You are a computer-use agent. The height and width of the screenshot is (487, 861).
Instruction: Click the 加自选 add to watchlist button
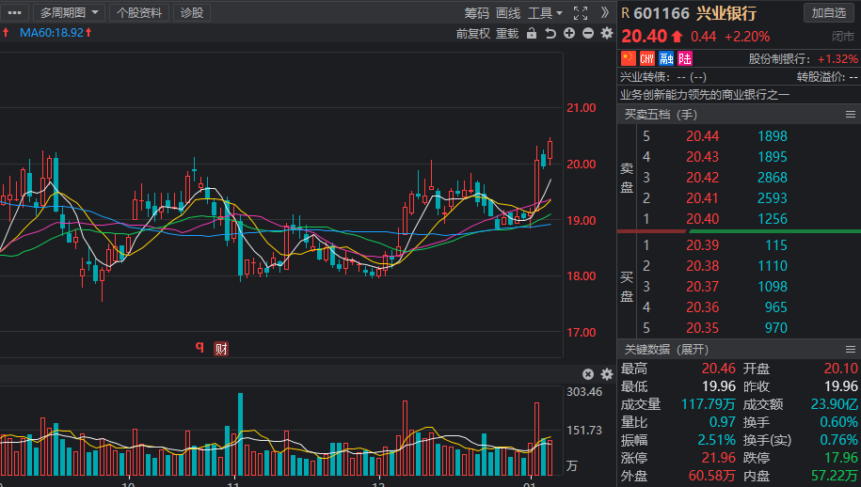coord(829,12)
